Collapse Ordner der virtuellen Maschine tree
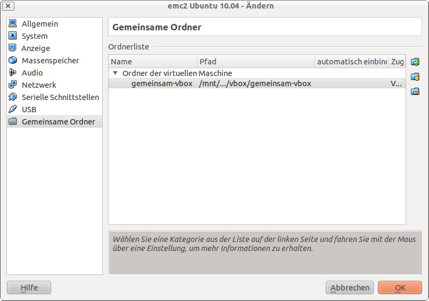 click(115, 73)
